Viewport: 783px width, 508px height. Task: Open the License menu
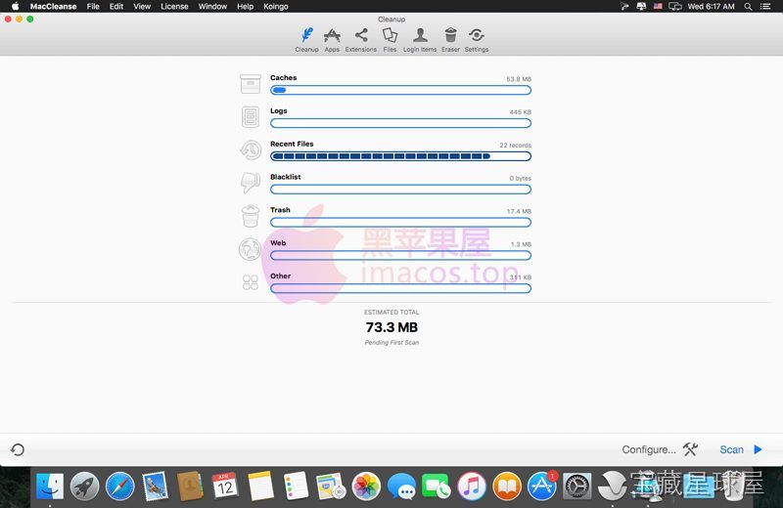(174, 7)
